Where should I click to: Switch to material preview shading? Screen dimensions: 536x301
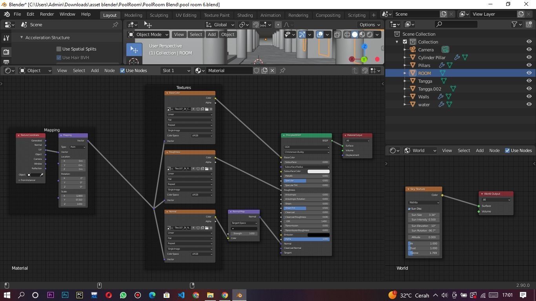[362, 34]
